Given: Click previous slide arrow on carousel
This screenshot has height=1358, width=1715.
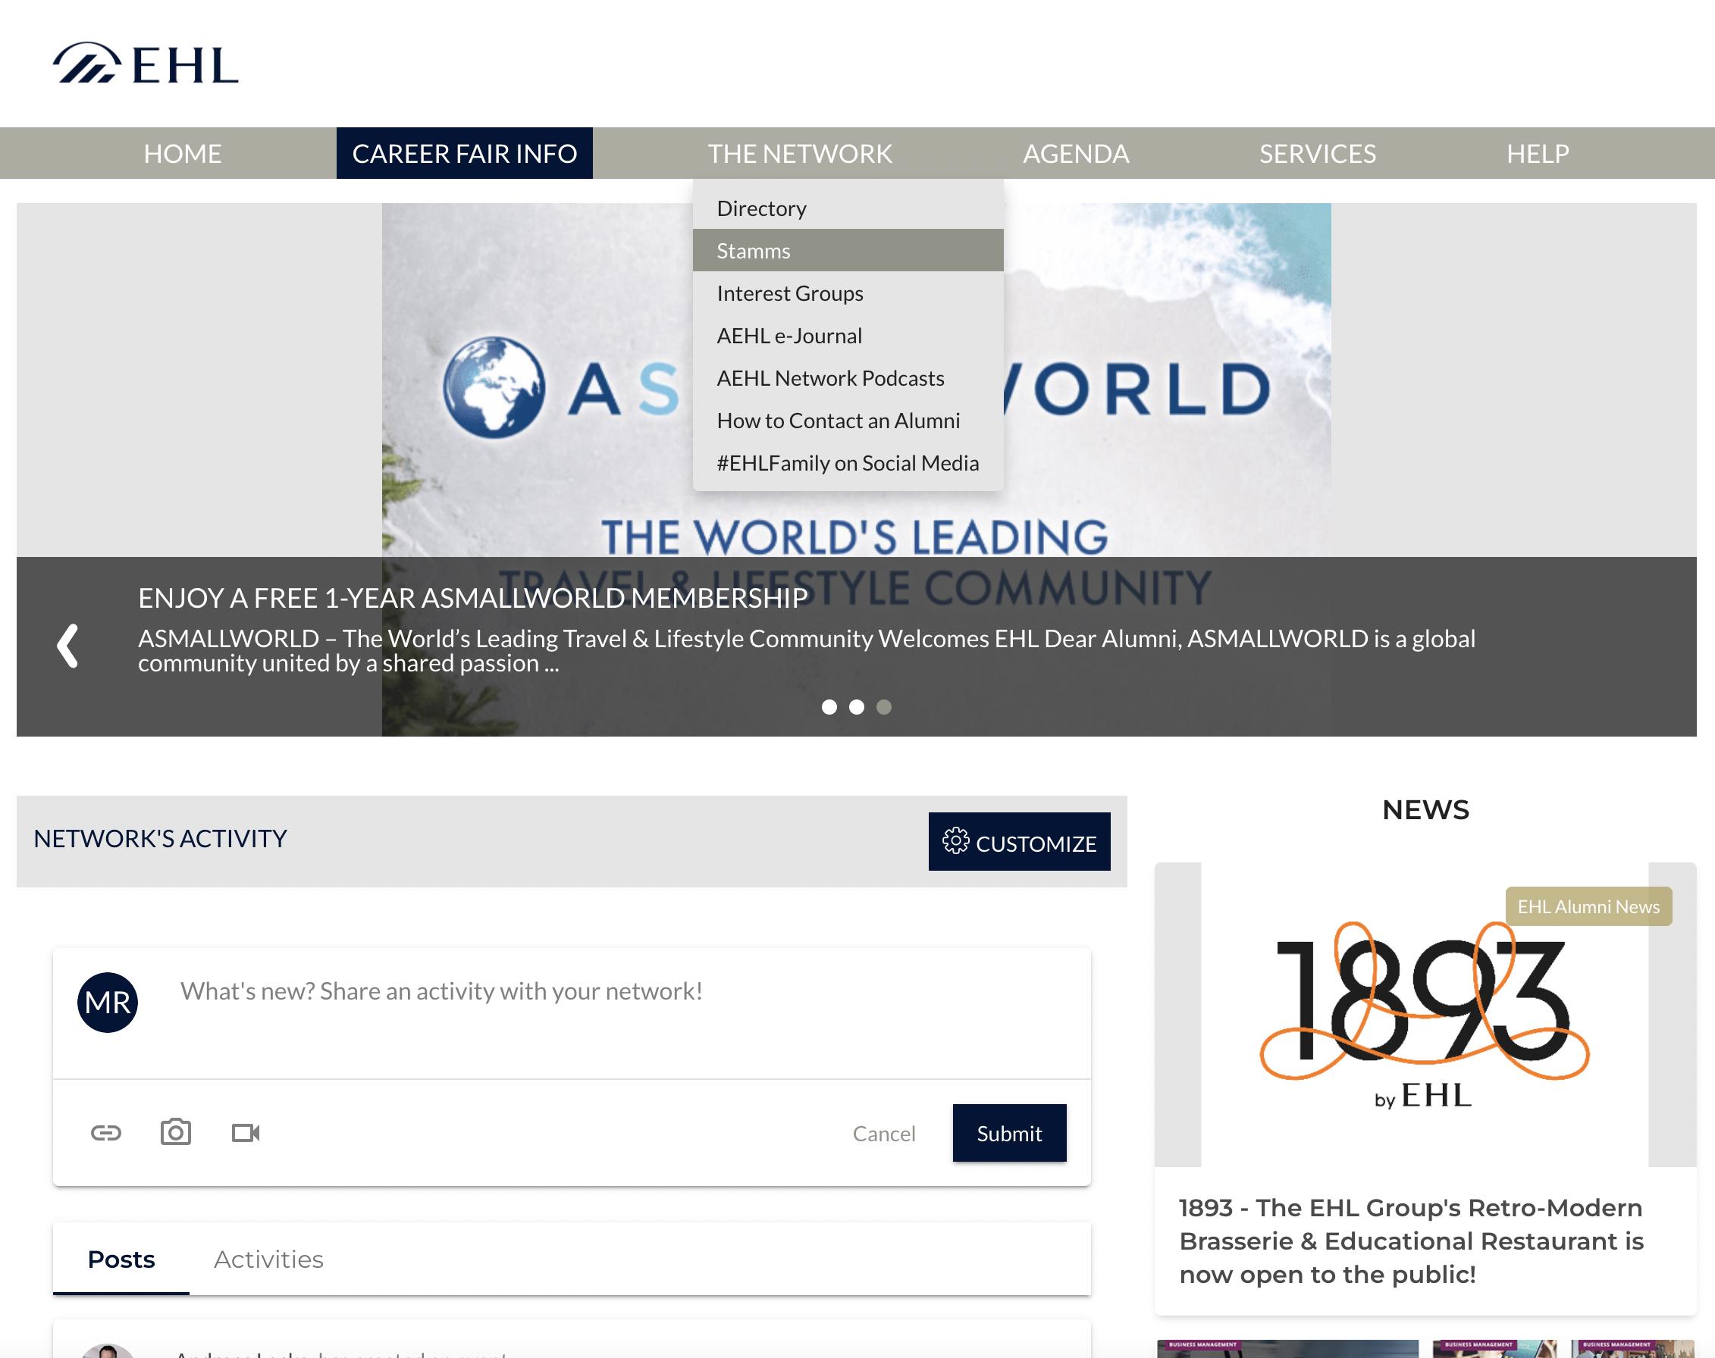Looking at the screenshot, I should [68, 646].
